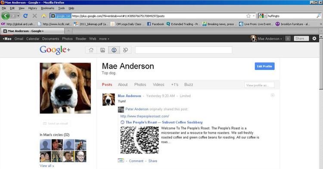
Task: Open the Facebook bookmark
Action: point(155,24)
